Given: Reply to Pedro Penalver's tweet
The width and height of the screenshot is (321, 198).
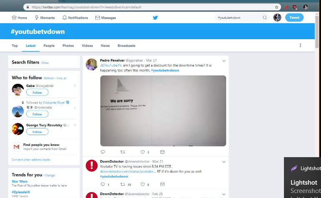Looking at the screenshot, I should [103, 152].
